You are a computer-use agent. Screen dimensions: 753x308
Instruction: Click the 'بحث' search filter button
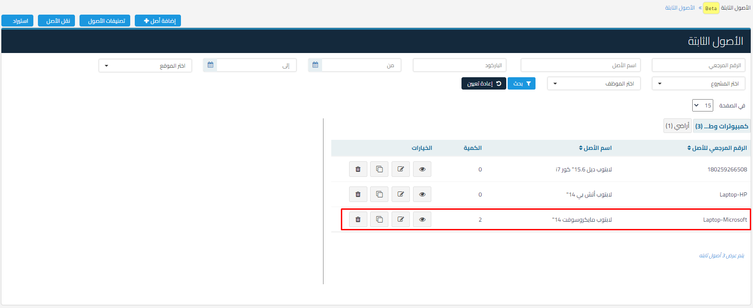521,84
